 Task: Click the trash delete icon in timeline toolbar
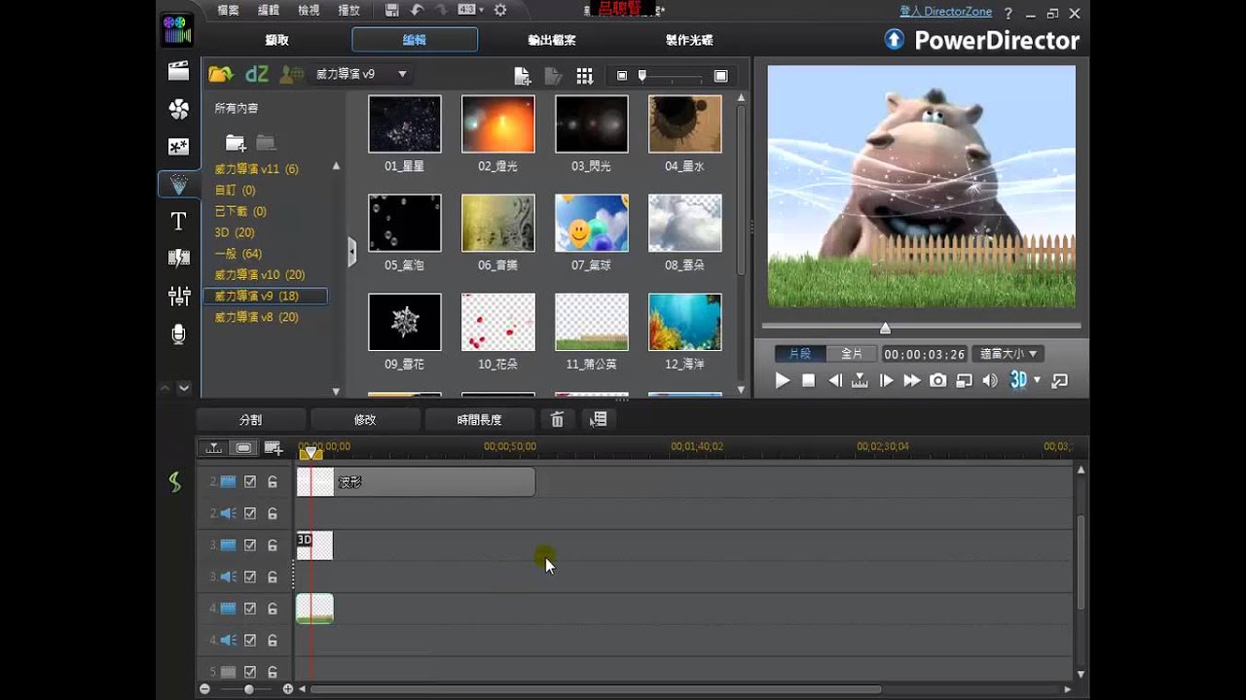point(557,419)
